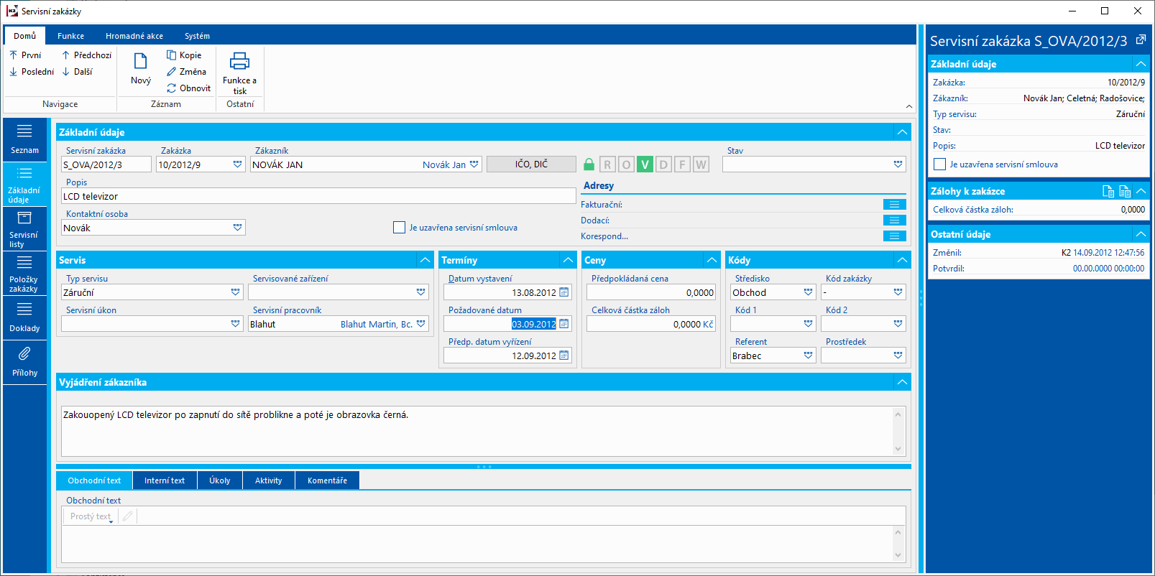
Task: Switch to the Domů ribbon tab
Action: tap(24, 36)
